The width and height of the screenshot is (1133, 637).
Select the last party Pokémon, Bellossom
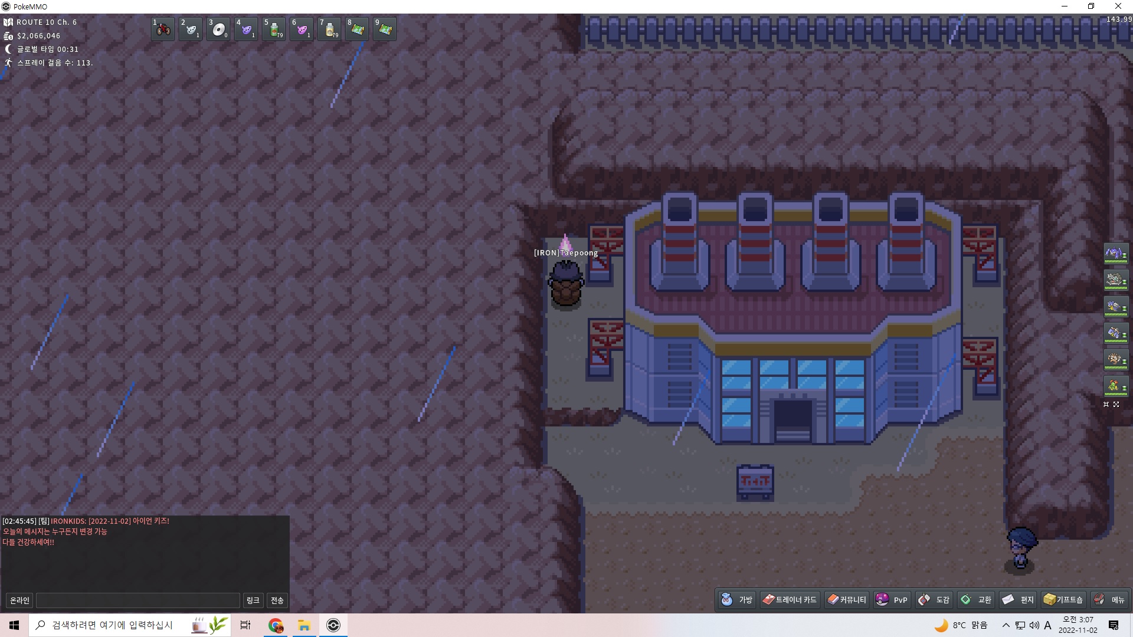pos(1115,386)
